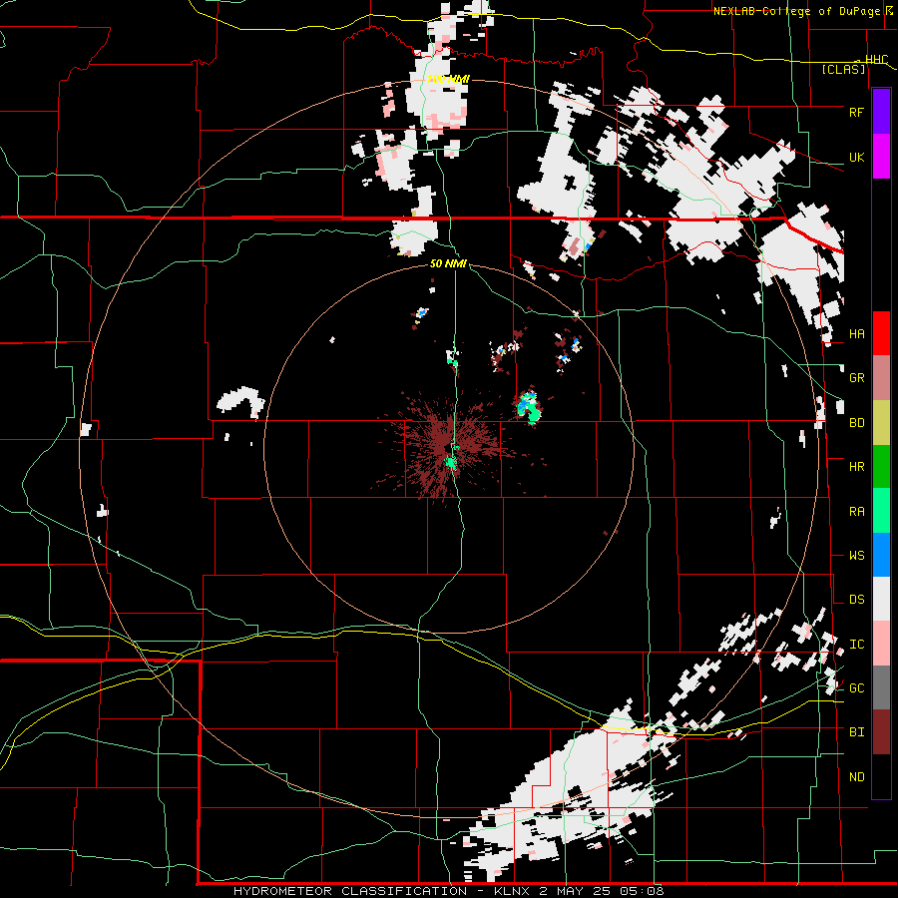Click the 'BI' legend label

tap(856, 732)
